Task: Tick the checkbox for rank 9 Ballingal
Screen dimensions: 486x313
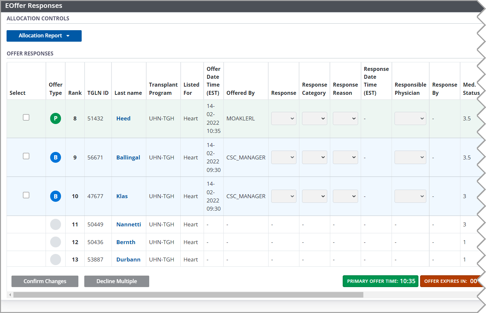Action: 26,156
